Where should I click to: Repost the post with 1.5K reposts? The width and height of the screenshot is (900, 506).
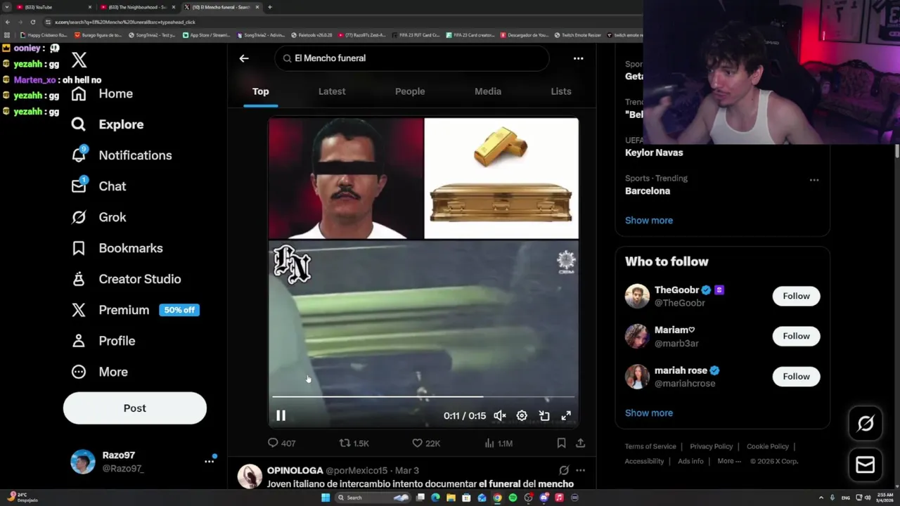(x=354, y=443)
